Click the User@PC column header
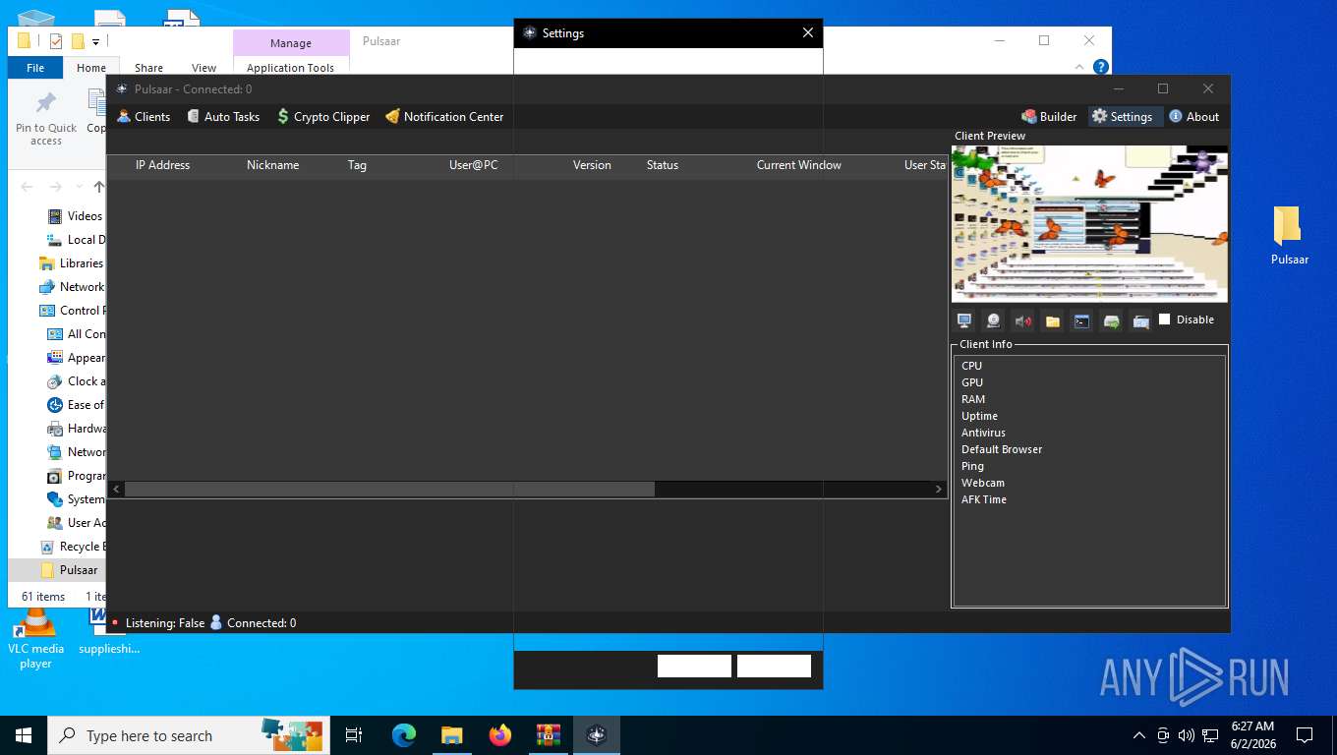 (x=474, y=165)
